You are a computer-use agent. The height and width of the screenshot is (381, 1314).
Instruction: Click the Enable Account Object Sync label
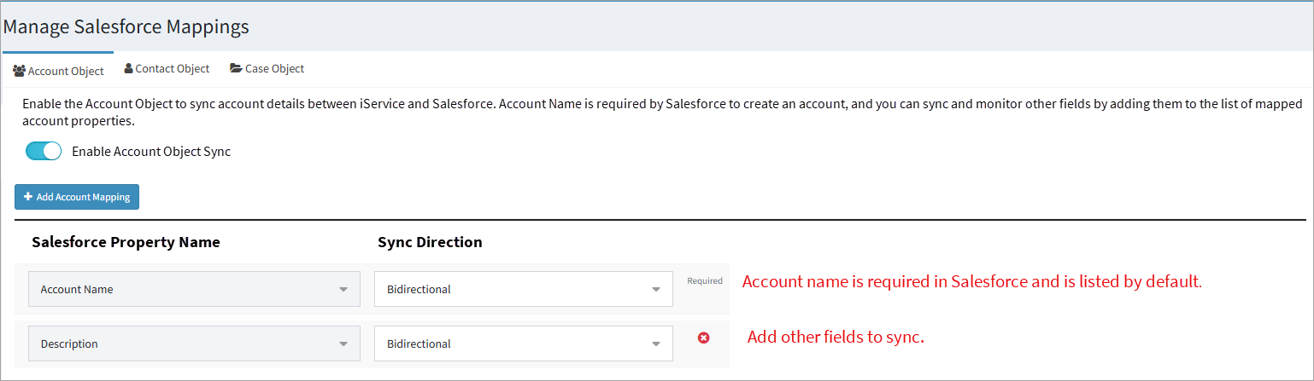coord(151,152)
